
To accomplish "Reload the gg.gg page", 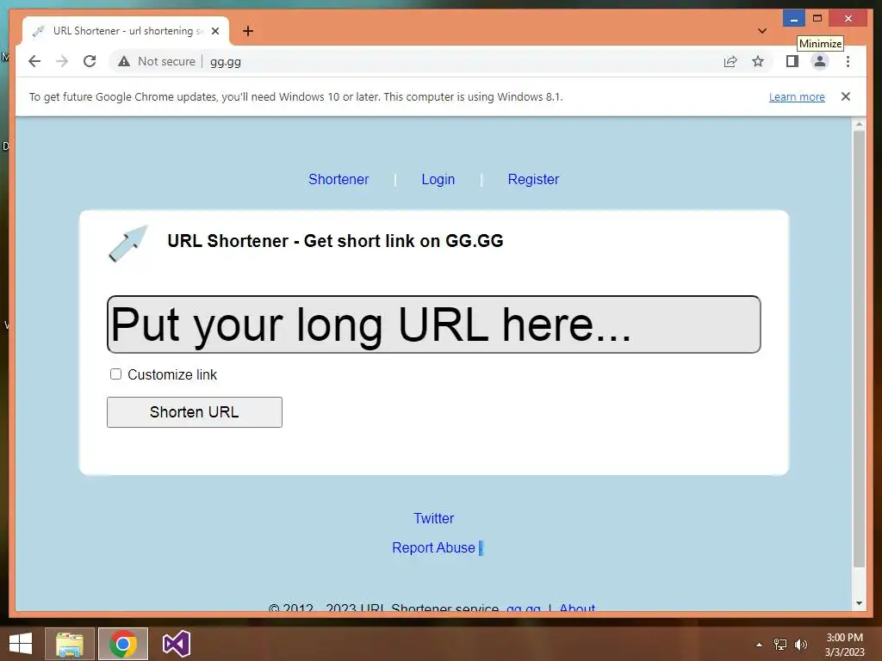I will click(90, 61).
